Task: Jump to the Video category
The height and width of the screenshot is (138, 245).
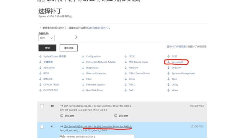Action: pyautogui.click(x=175, y=90)
